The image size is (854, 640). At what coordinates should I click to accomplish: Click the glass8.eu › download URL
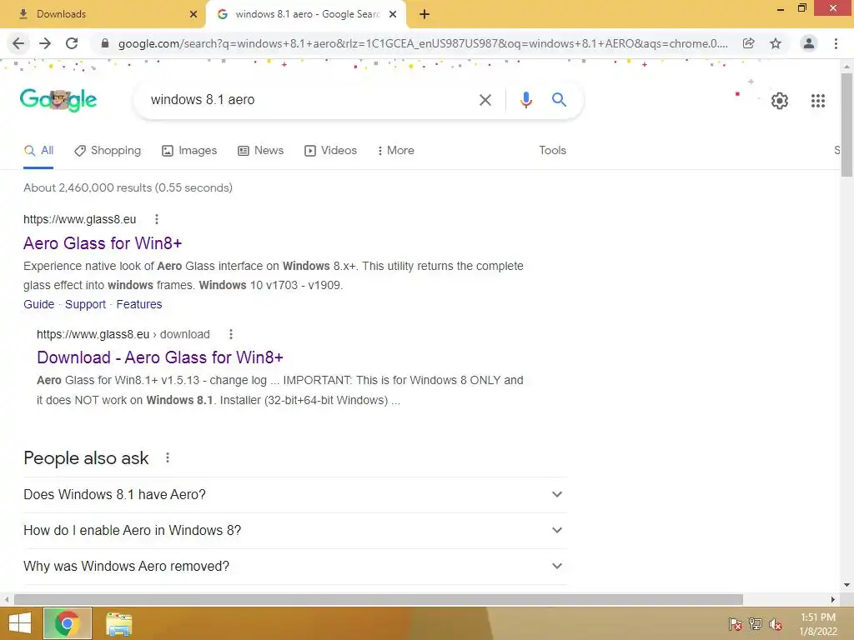coord(123,334)
